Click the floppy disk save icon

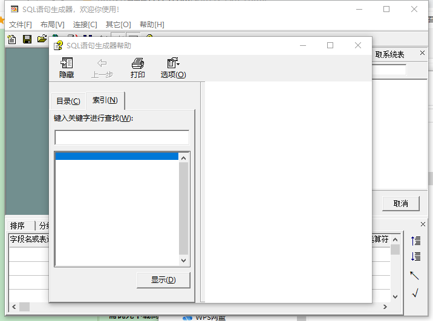click(27, 39)
